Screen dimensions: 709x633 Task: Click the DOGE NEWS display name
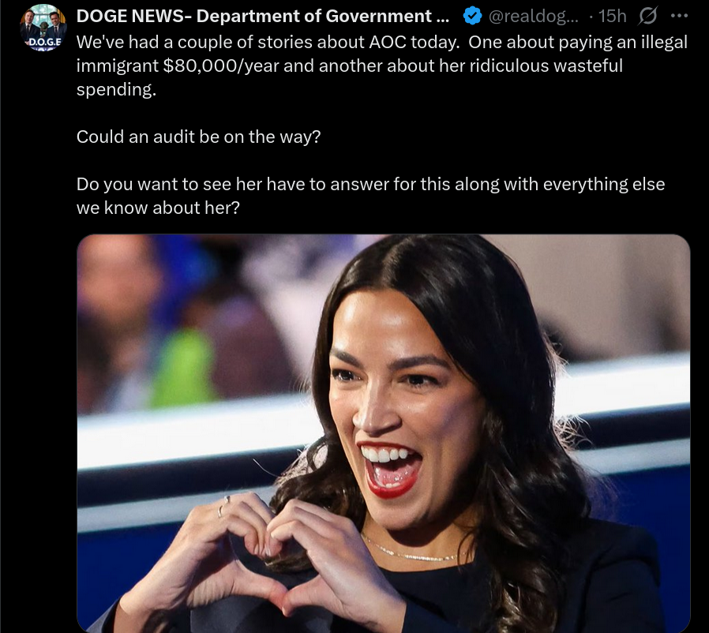click(x=263, y=17)
